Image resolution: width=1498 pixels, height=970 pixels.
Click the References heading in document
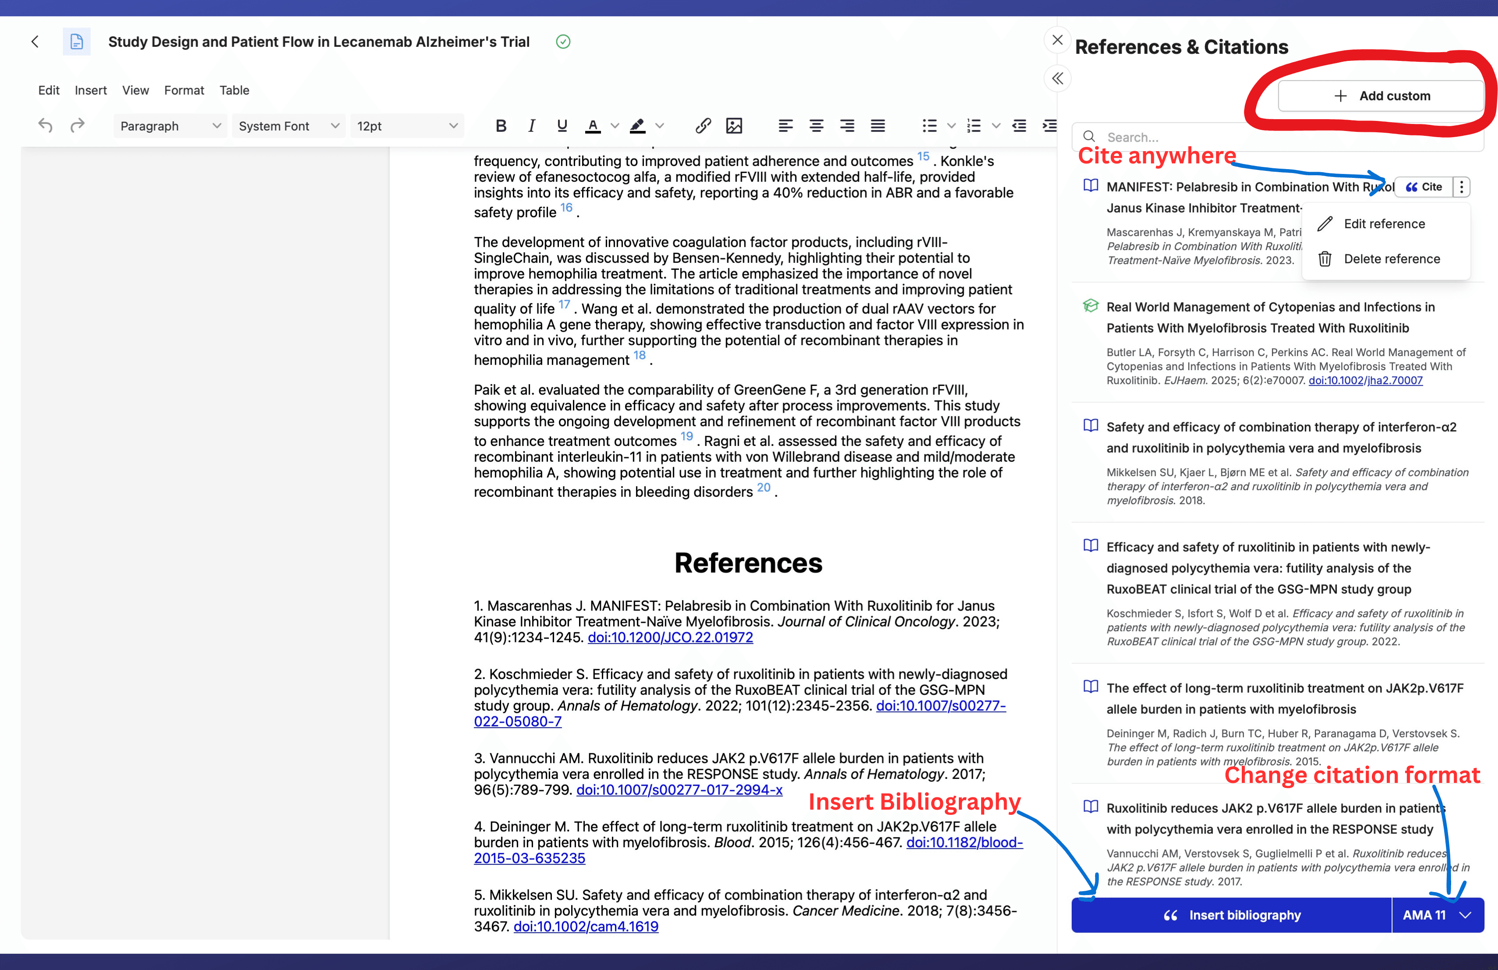point(749,563)
